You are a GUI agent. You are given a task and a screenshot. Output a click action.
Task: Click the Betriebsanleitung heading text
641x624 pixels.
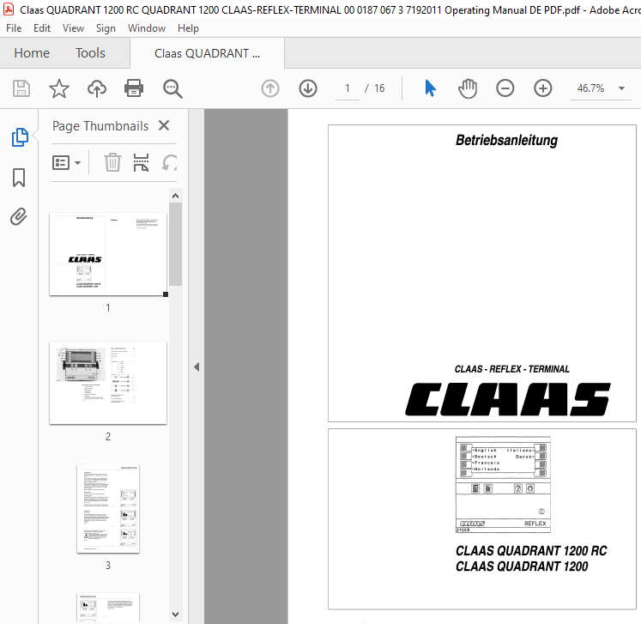click(506, 140)
